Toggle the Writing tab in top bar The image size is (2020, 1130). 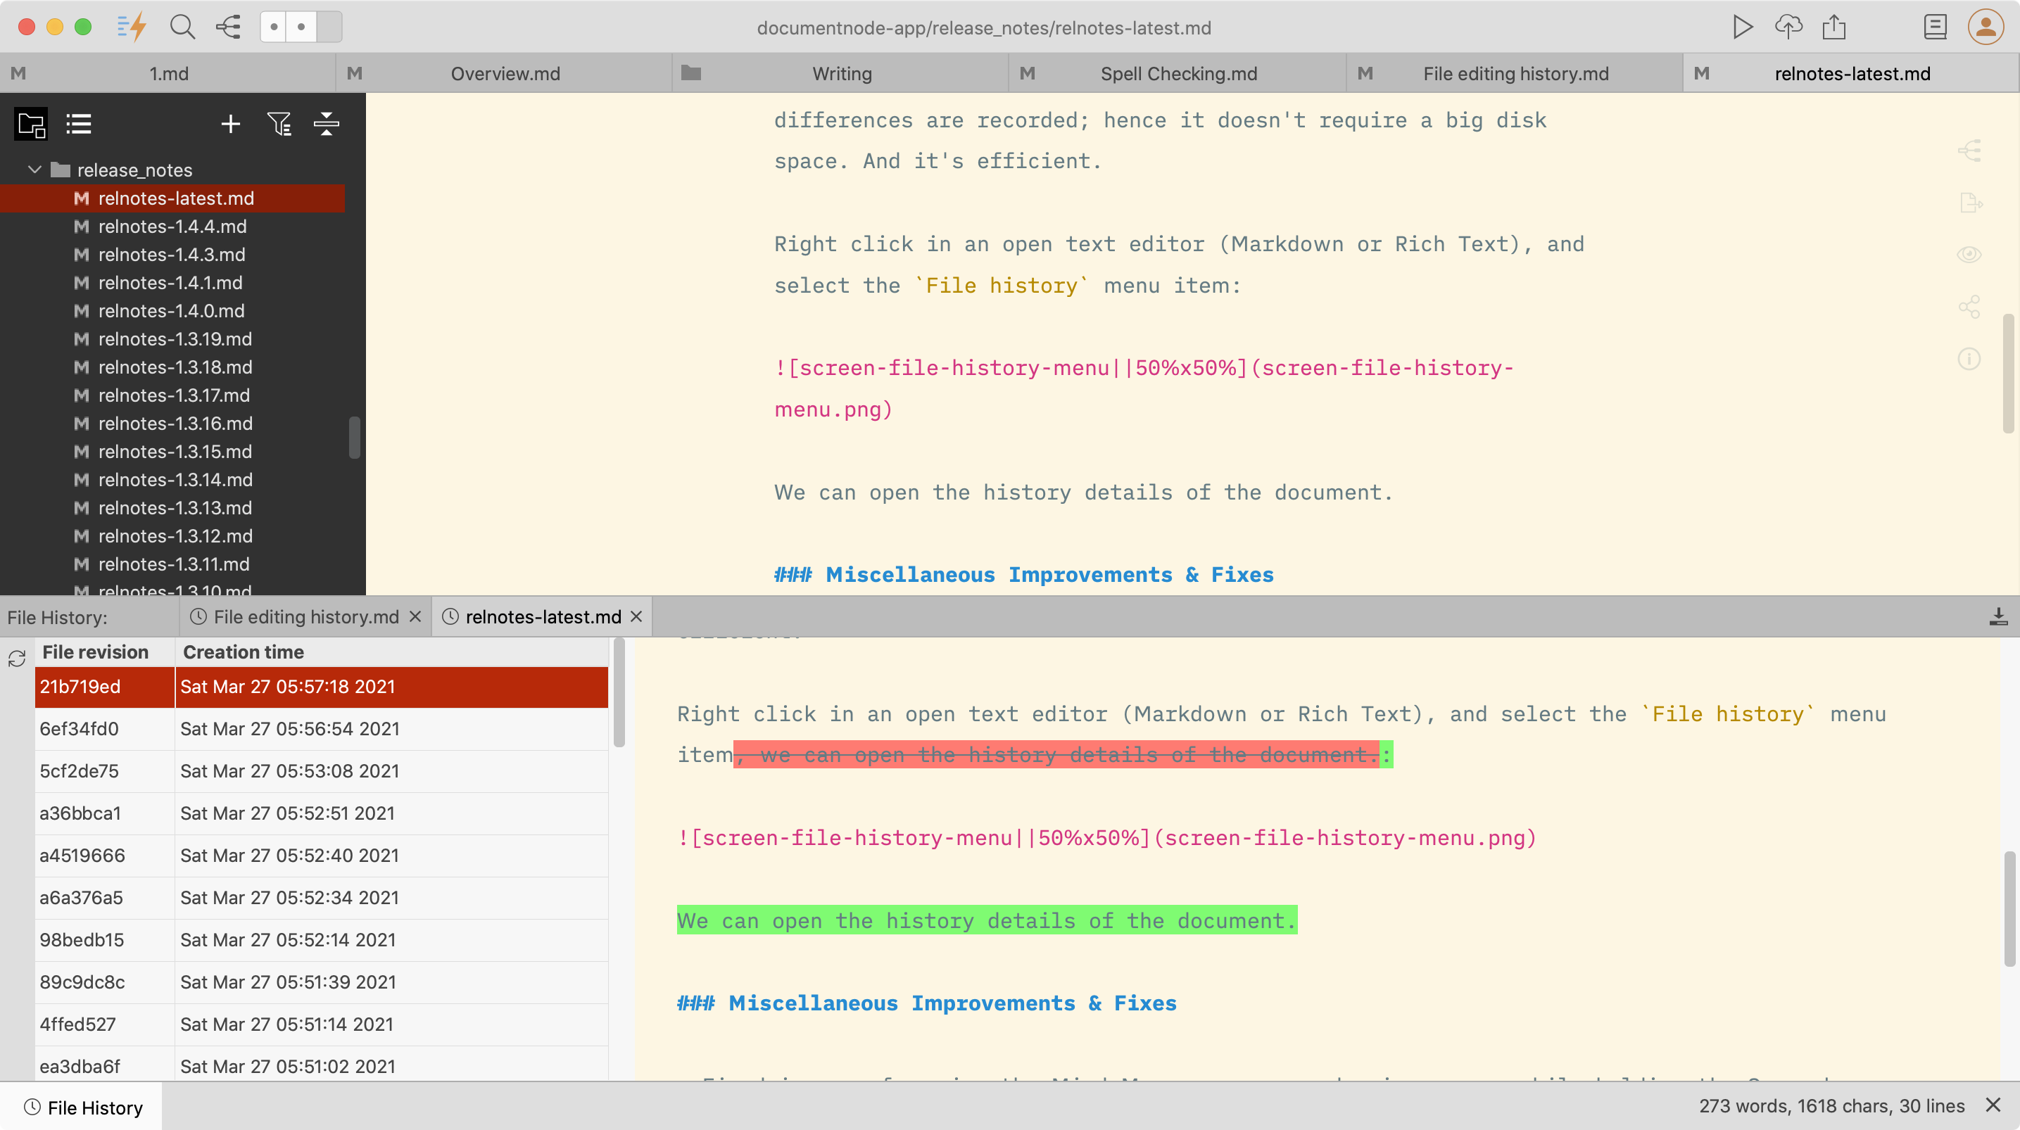pyautogui.click(x=842, y=73)
